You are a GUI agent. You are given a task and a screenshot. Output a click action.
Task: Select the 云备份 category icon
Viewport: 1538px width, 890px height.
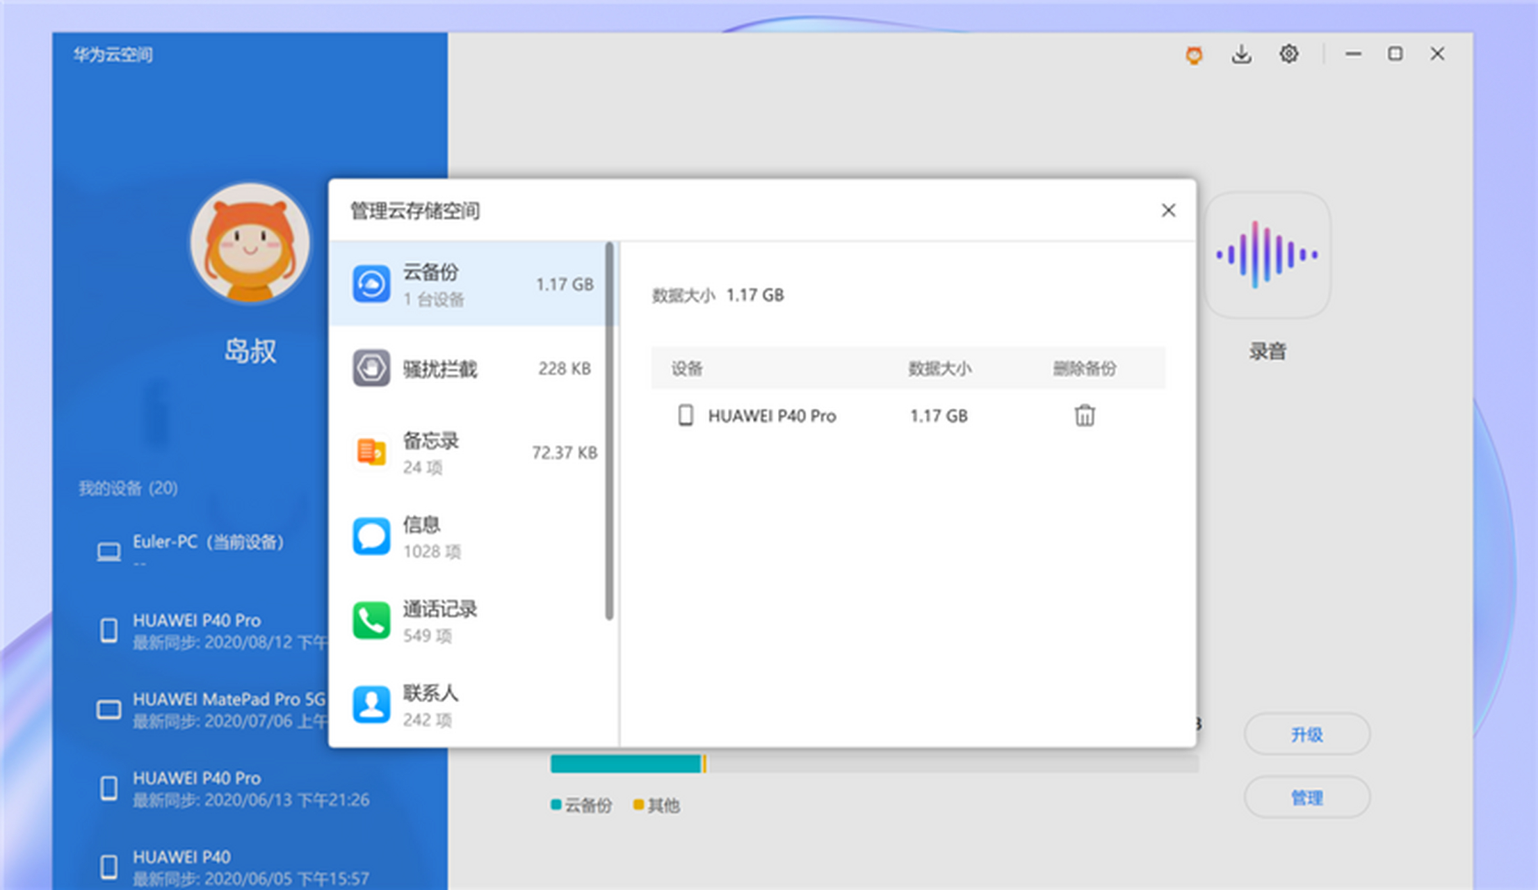point(371,284)
